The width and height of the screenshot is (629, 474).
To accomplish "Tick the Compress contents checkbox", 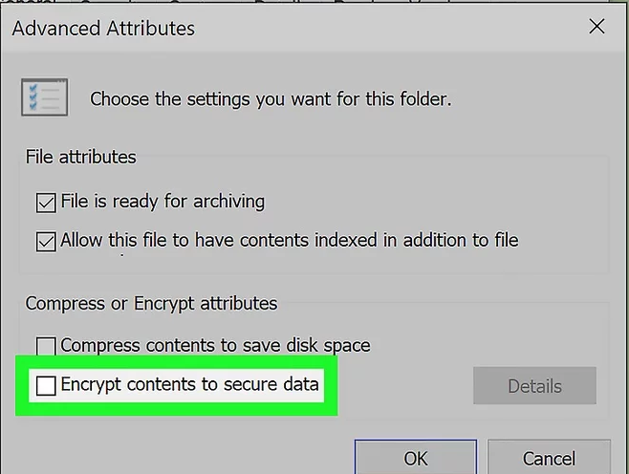I will click(46, 346).
